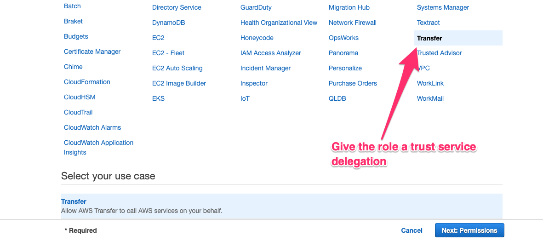Choose the Incident Manager service
The image size is (543, 241).
[265, 68]
